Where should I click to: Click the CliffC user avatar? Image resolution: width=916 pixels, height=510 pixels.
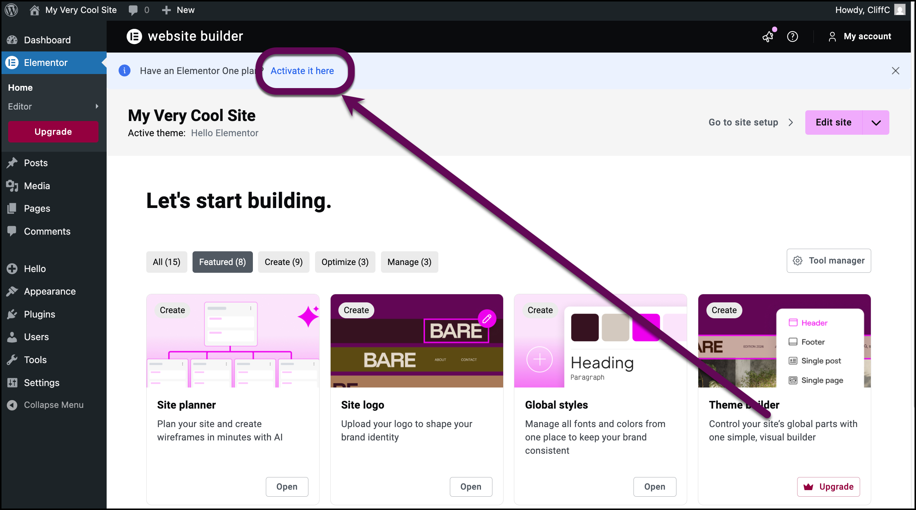click(x=900, y=10)
